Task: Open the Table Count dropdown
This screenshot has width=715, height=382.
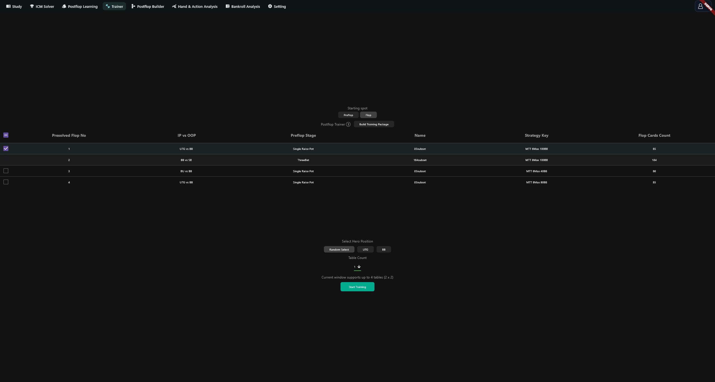Action: pos(357,267)
